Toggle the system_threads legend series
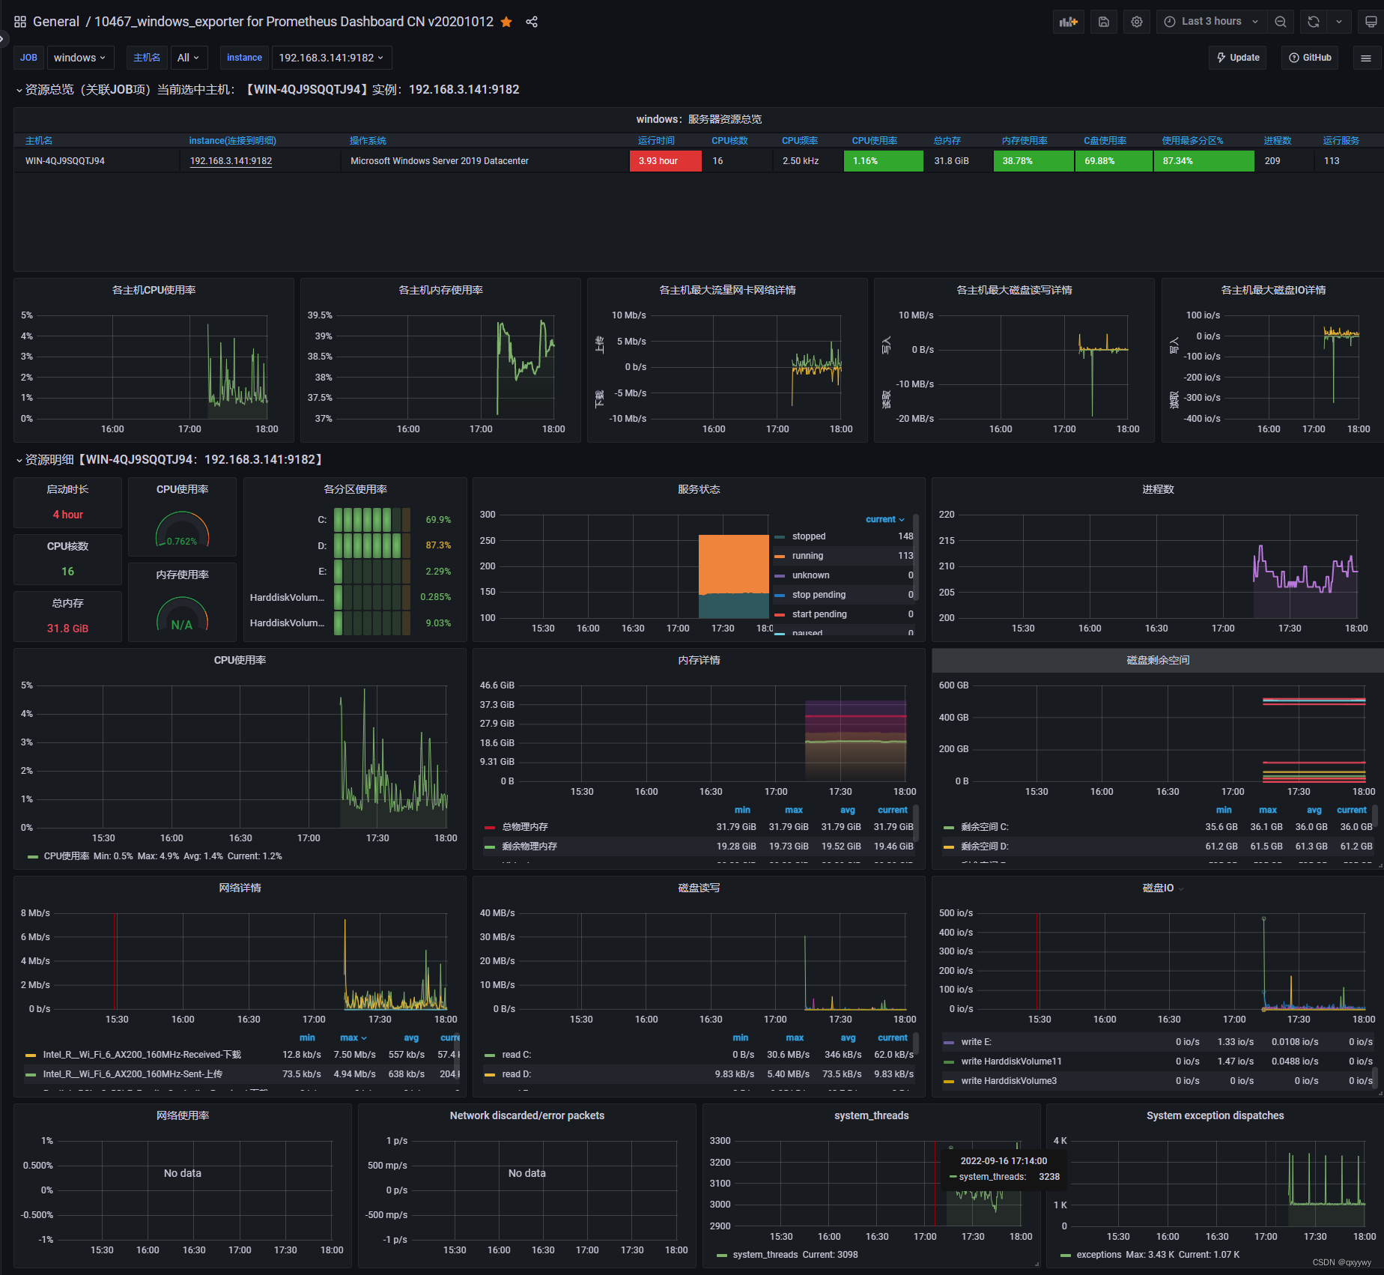 point(765,1255)
